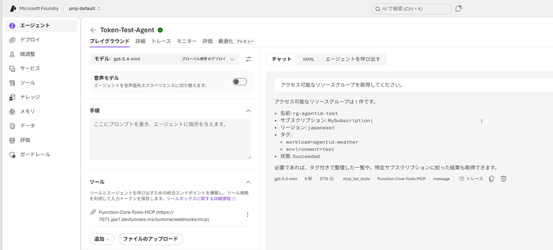
Task: Switch to the 詳細 tab
Action: click(x=140, y=41)
